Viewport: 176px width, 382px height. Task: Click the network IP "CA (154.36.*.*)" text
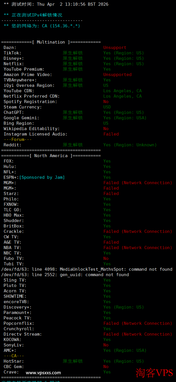(x=61, y=26)
